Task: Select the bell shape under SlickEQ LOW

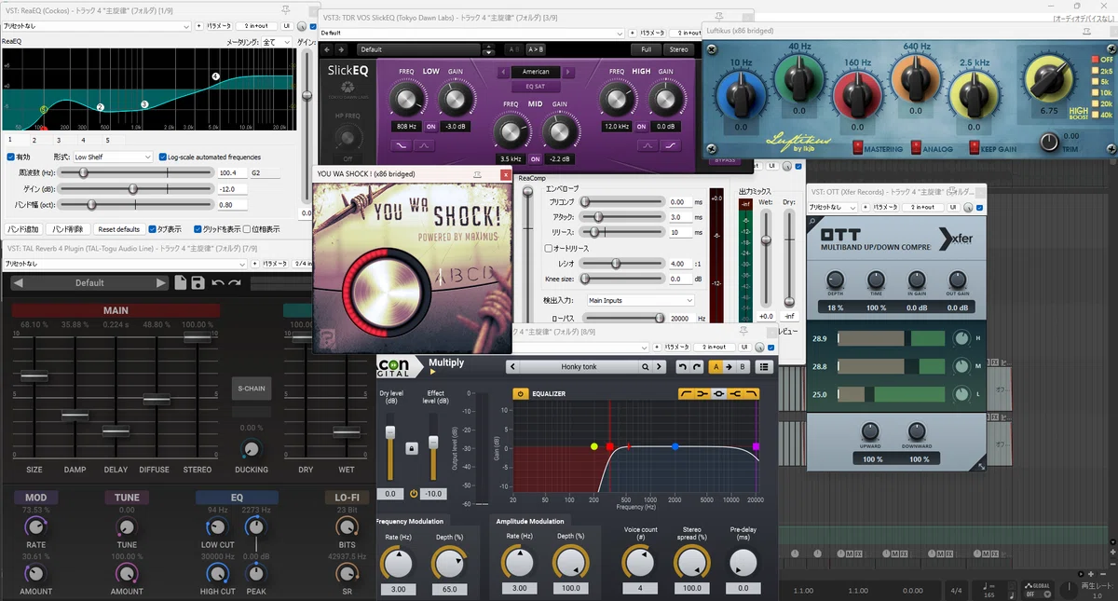Action: (425, 145)
